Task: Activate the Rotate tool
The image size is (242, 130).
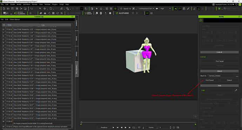Action: (x=51, y=9)
